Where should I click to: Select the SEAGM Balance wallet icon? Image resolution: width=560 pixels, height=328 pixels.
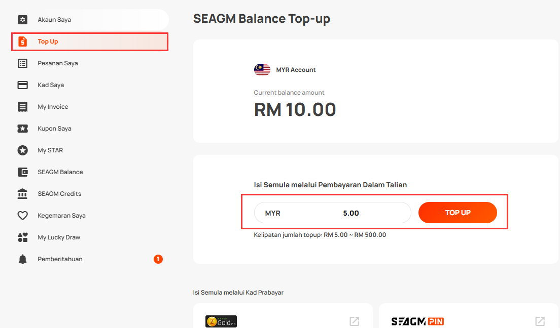(22, 172)
